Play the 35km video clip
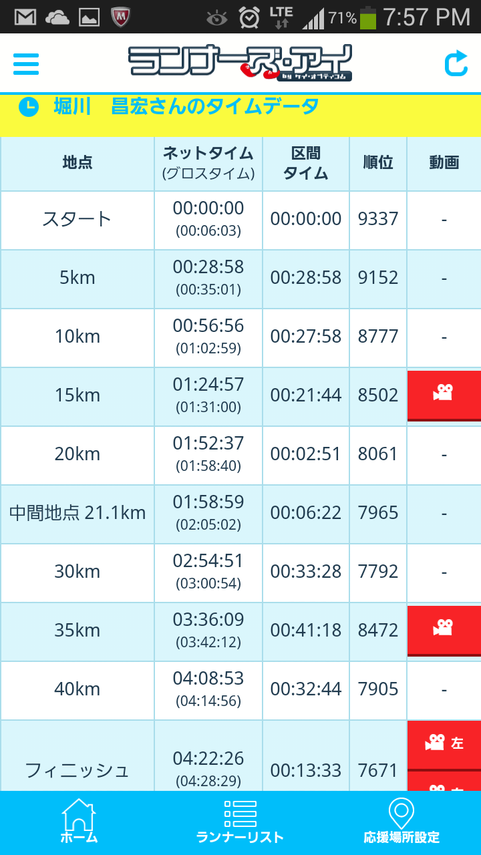This screenshot has height=855, width=481. [x=444, y=629]
